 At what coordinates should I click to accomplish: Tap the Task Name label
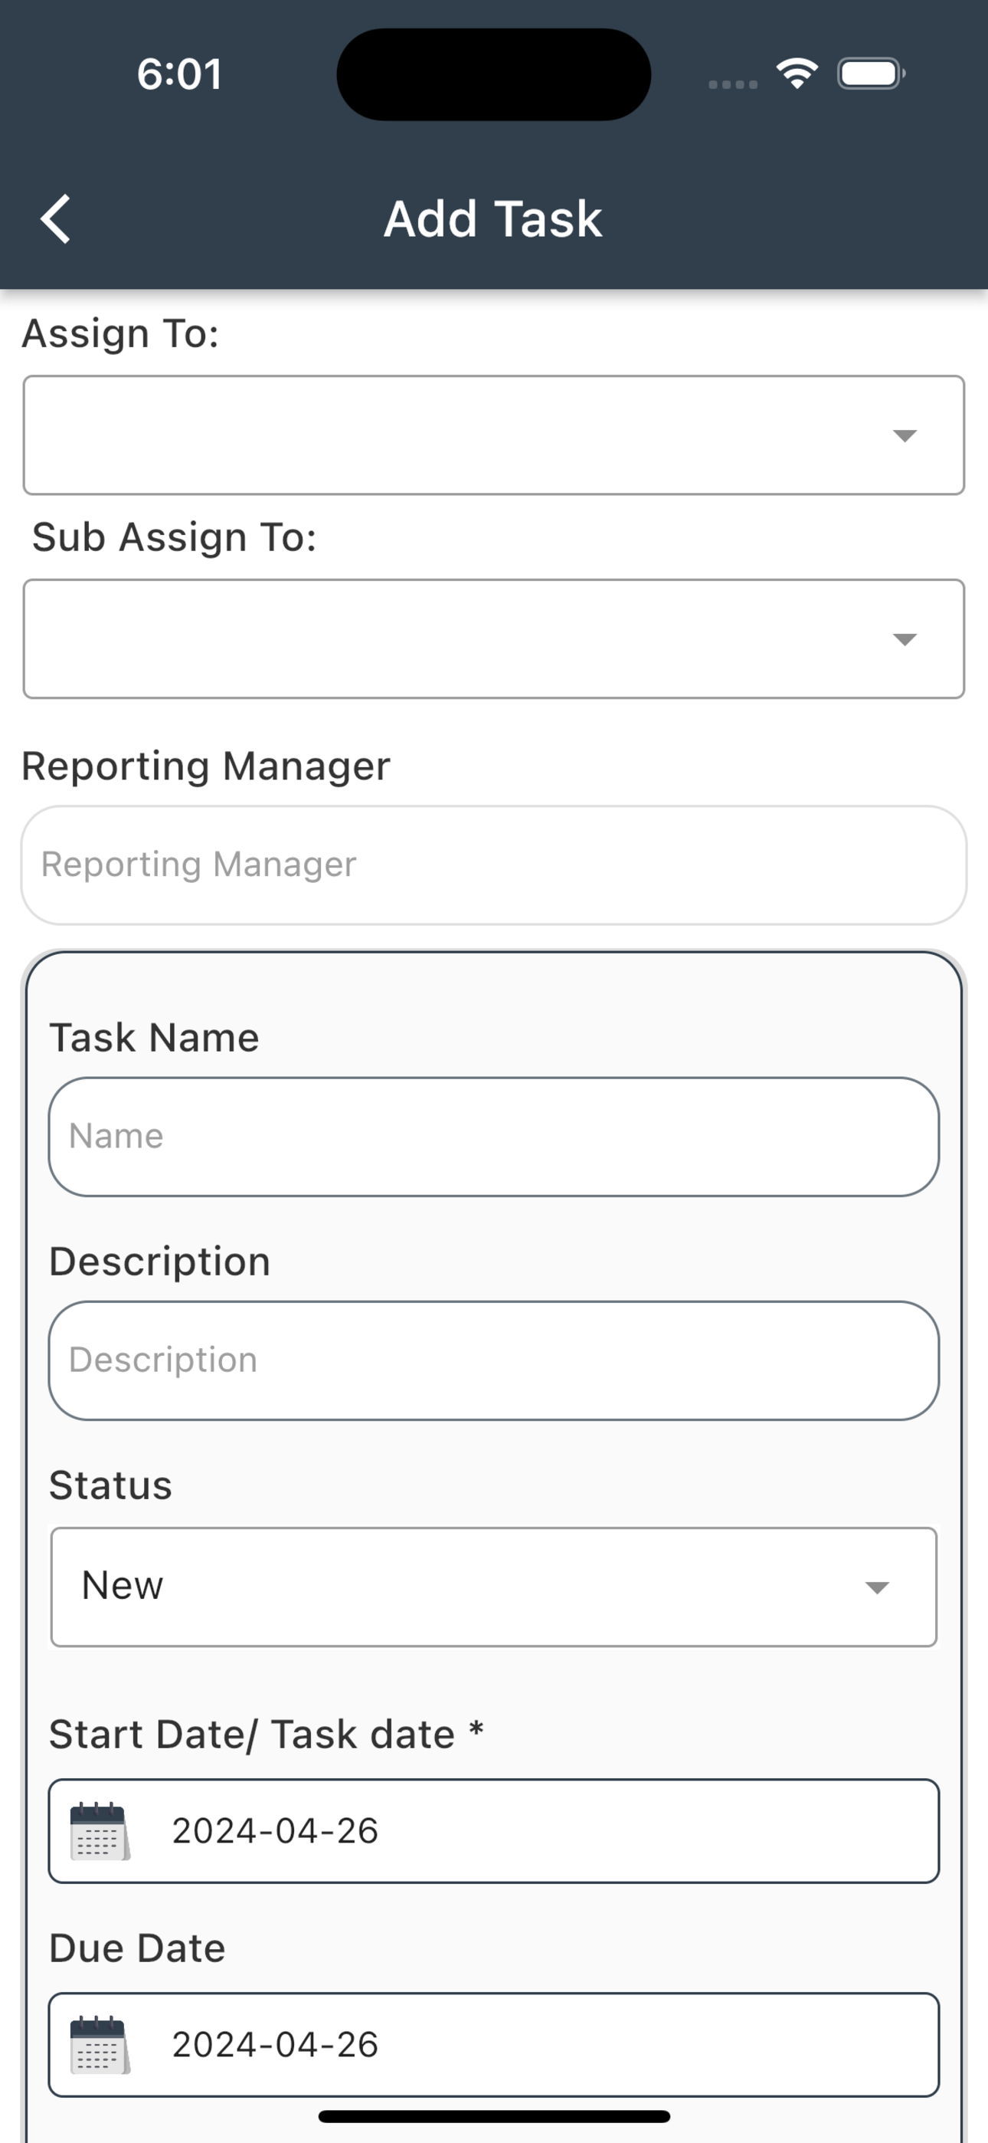155,1037
